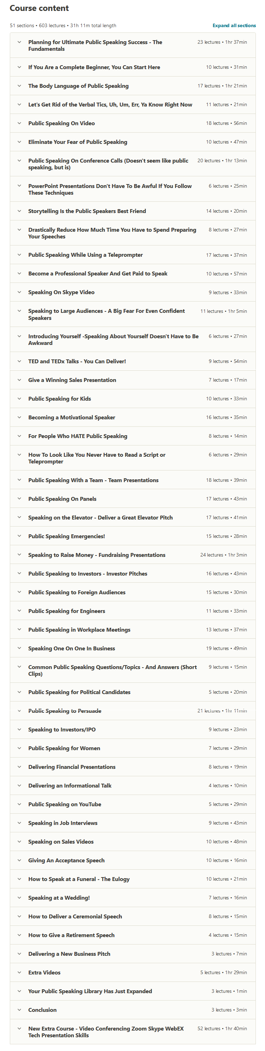Open the Extra Videos section
The image size is (265, 1051).
tap(44, 972)
